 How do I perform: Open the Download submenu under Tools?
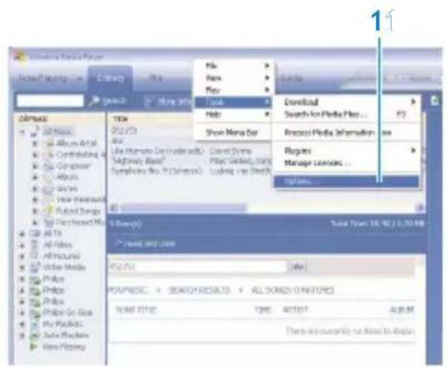pyautogui.click(x=346, y=102)
